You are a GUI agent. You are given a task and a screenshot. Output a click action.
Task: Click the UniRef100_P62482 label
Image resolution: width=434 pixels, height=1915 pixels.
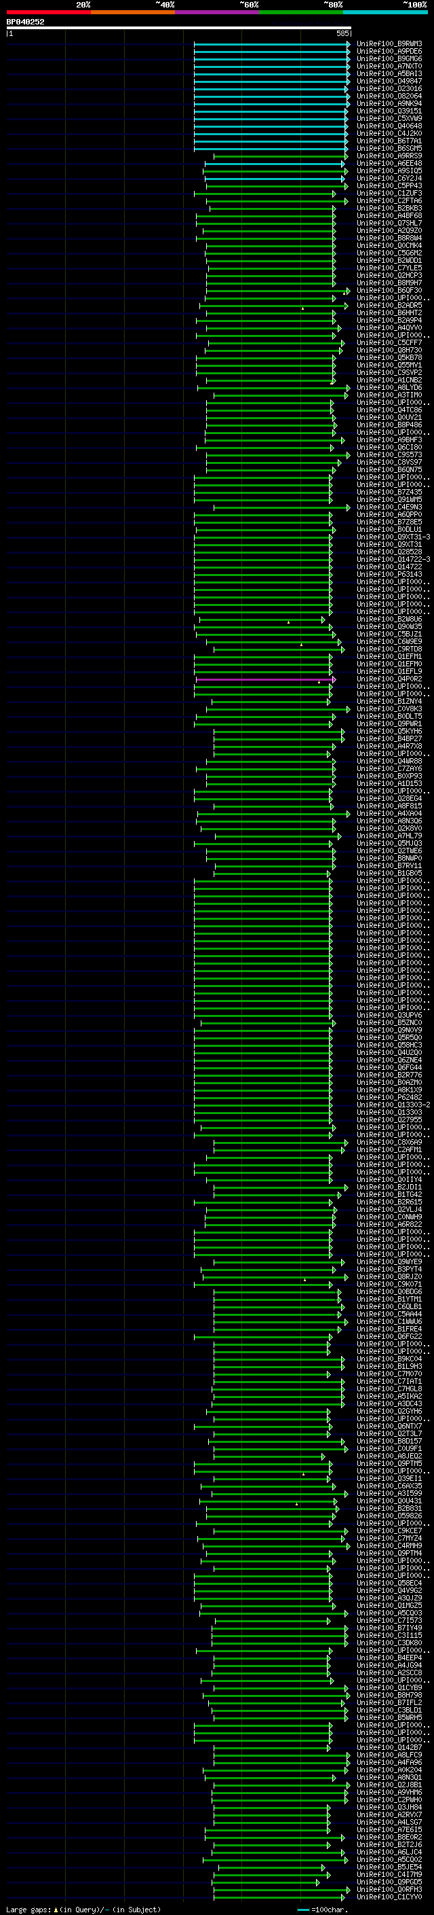389,1097
